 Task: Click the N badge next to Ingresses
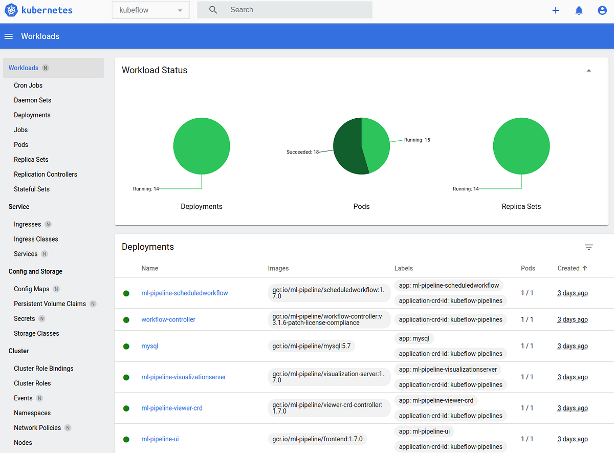tap(48, 224)
